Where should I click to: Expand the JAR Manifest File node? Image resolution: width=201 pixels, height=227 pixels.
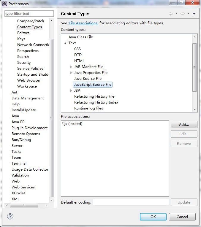pos(71,67)
